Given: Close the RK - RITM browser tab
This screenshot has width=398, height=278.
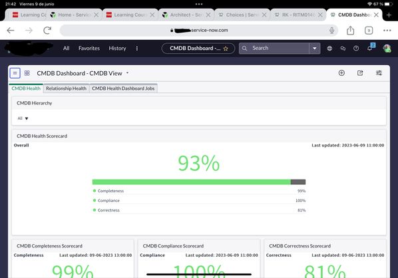Looking at the screenshot, I should (320, 15).
